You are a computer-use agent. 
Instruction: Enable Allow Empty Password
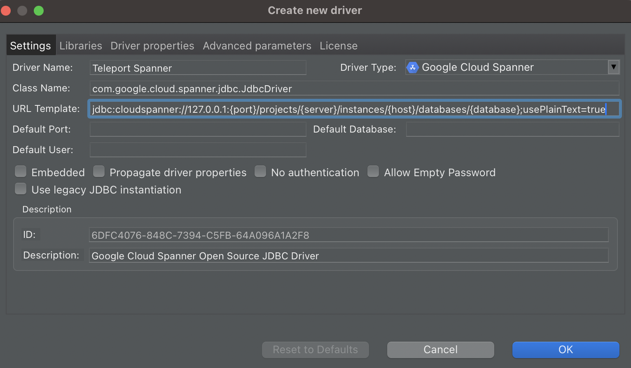click(373, 171)
